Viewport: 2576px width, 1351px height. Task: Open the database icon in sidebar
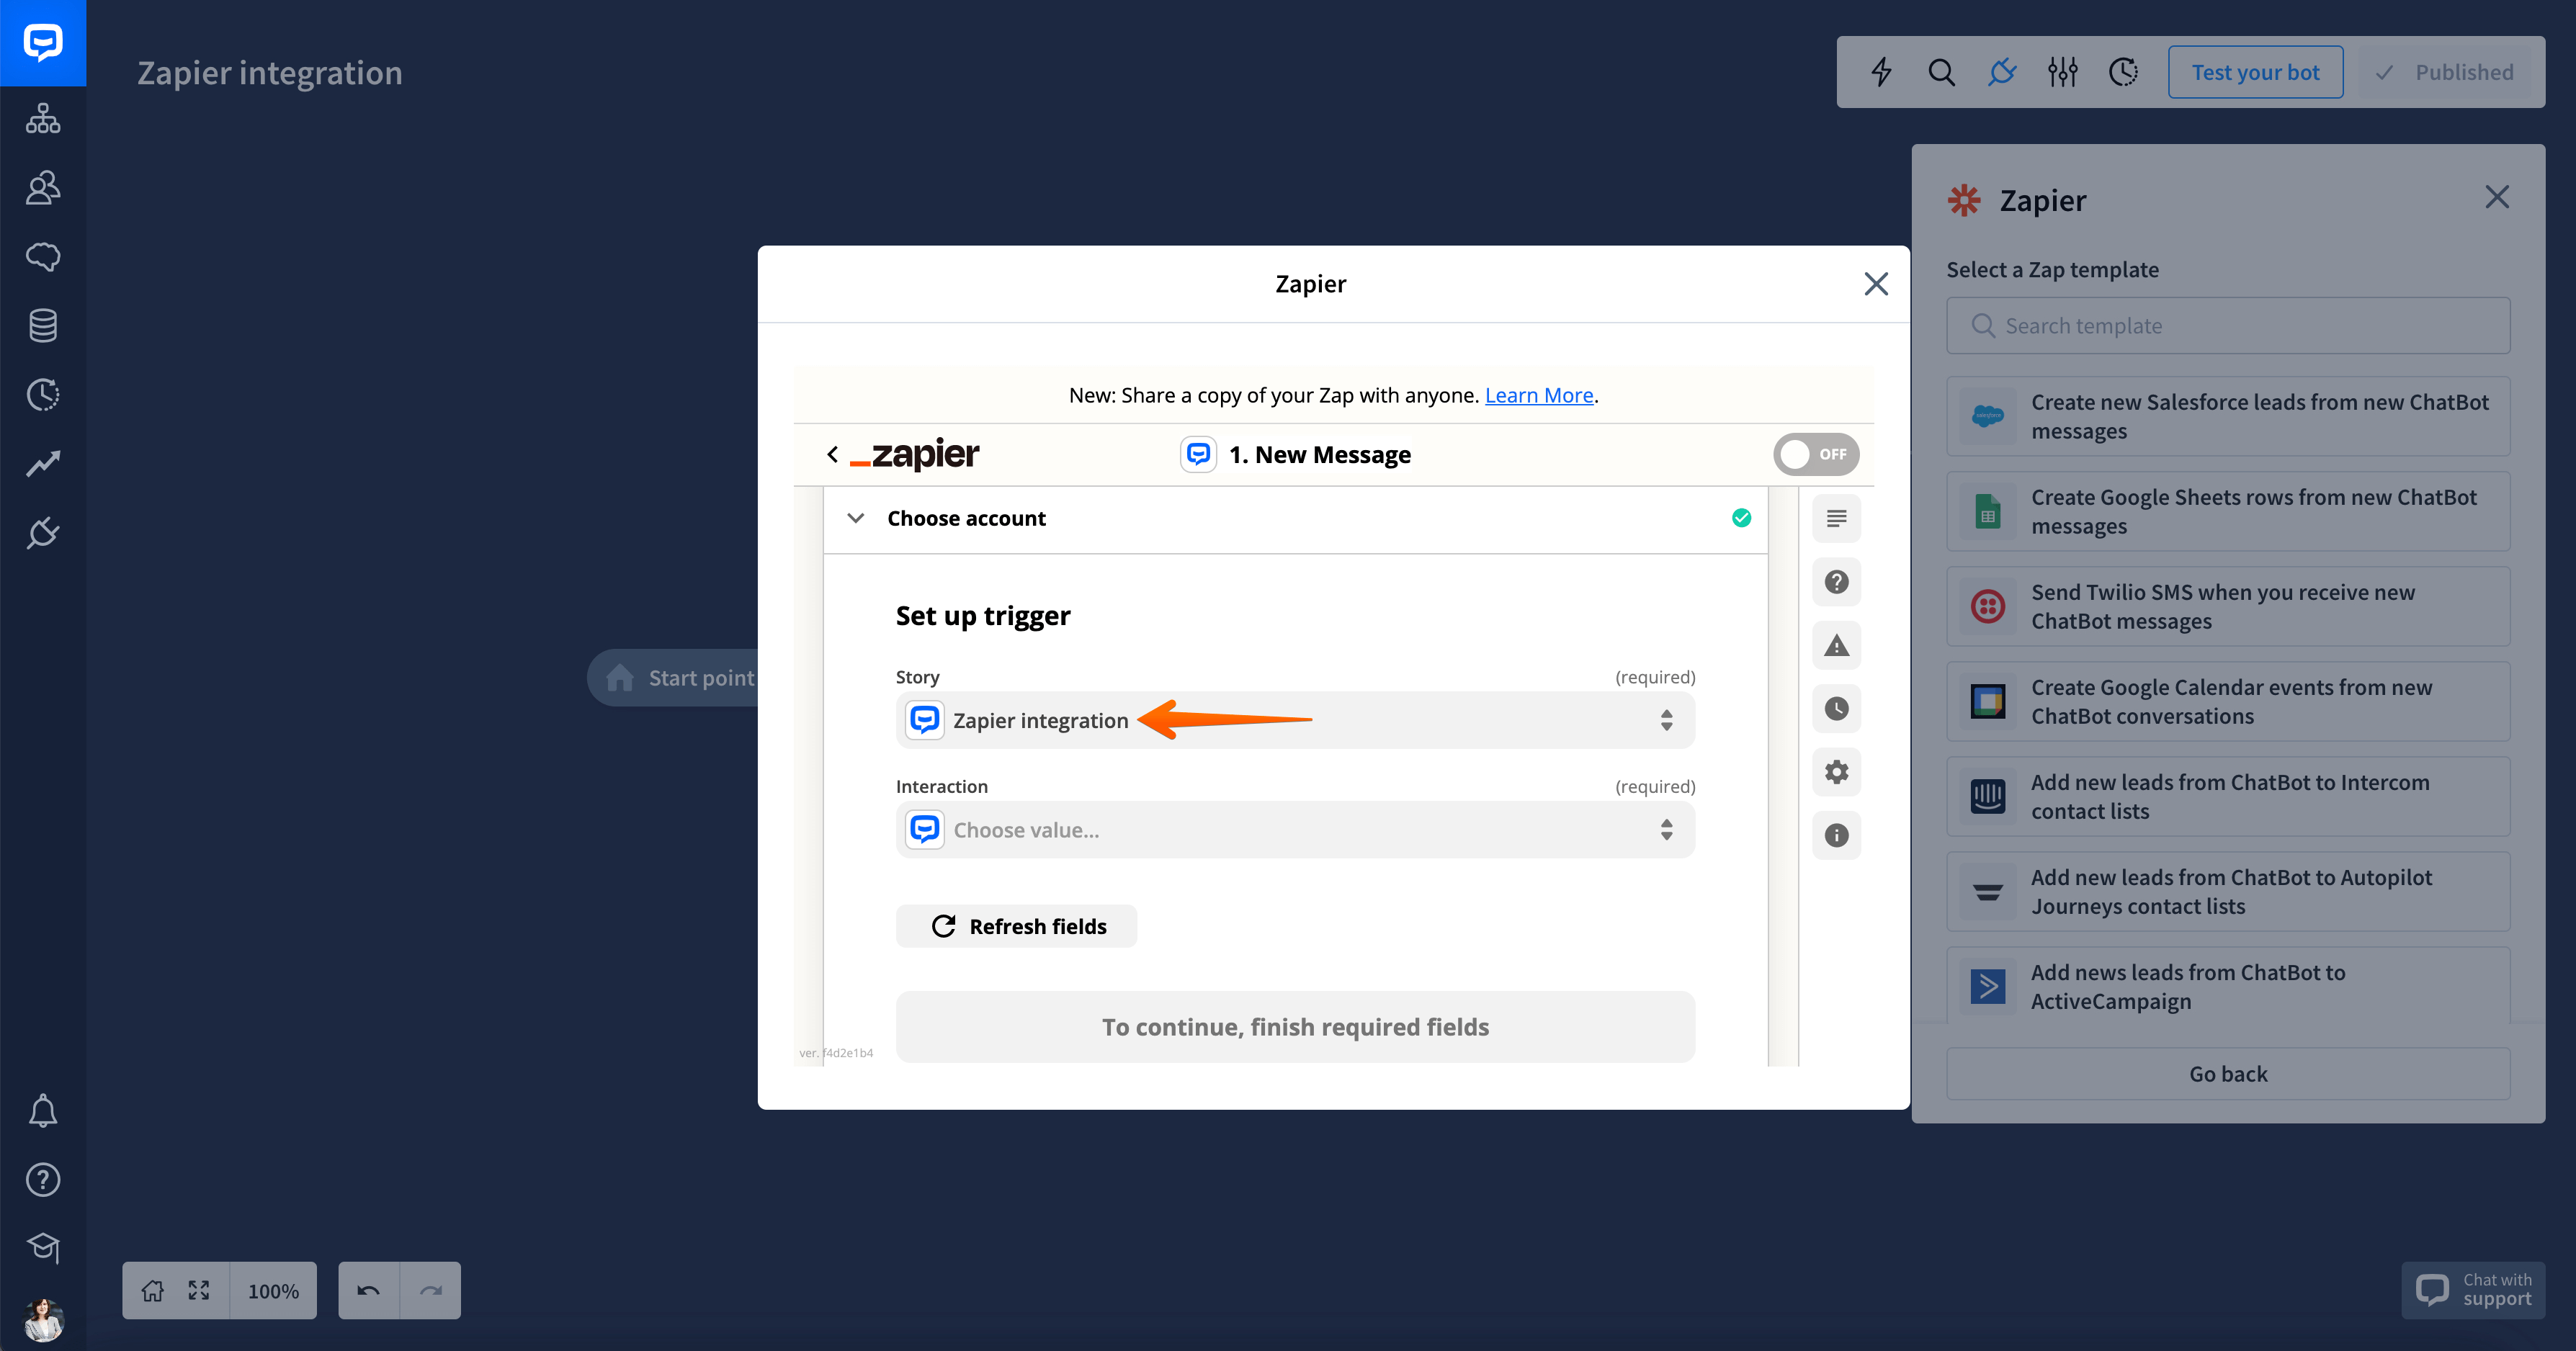click(43, 326)
